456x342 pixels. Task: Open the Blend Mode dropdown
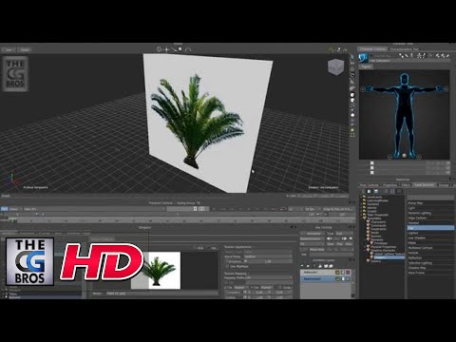pyautogui.click(x=268, y=256)
